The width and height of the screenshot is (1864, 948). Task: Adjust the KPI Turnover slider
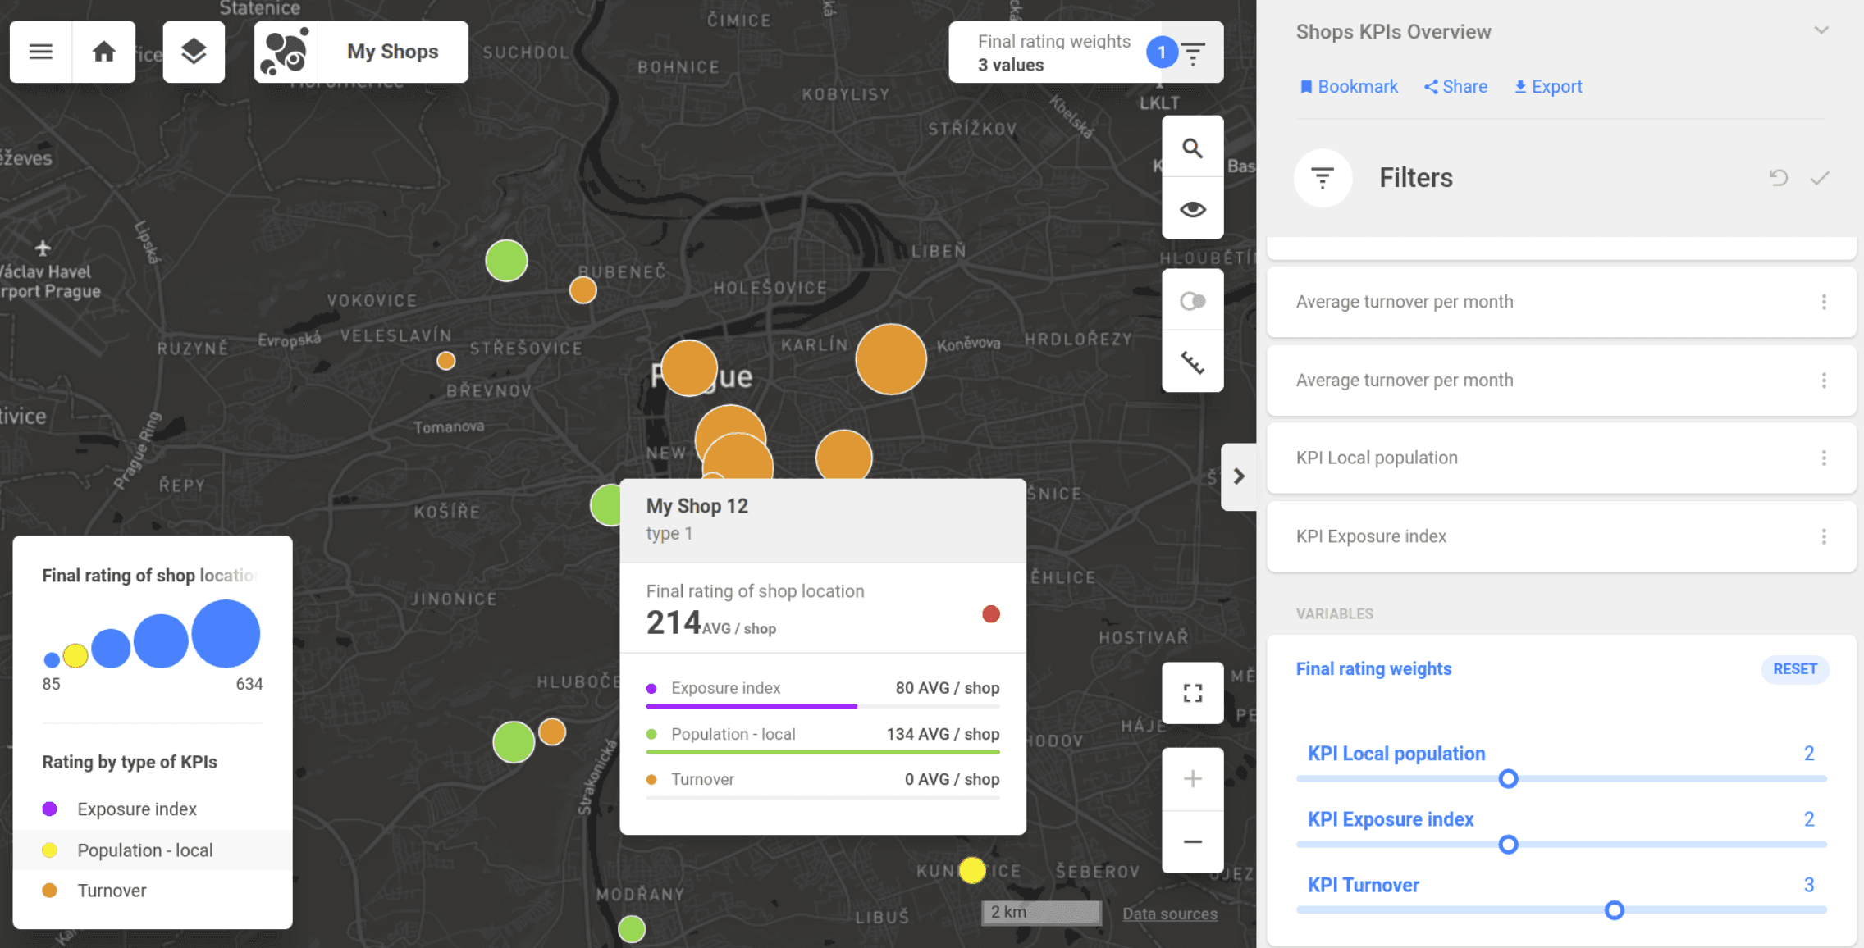(x=1615, y=910)
